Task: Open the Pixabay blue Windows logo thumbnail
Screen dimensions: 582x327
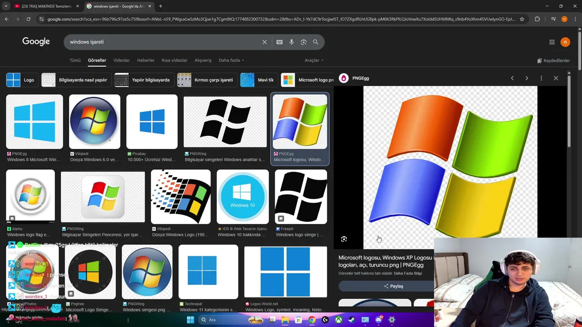Action: pyautogui.click(x=152, y=122)
